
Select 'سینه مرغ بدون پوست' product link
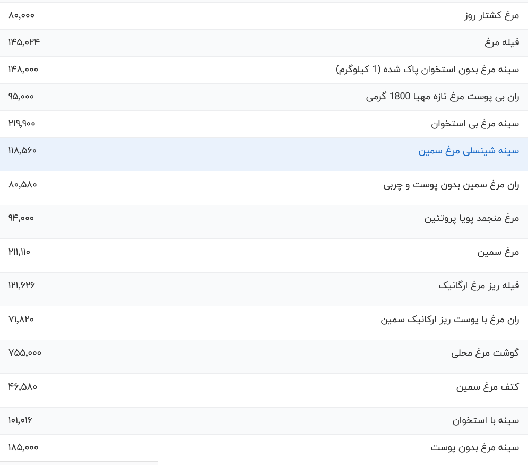475,448
